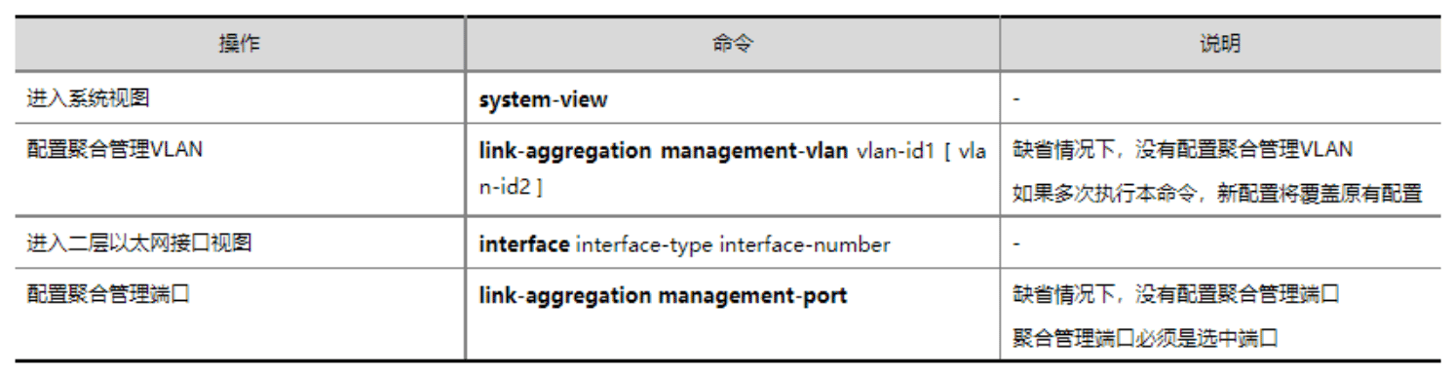Click the link-aggregation management-vlan command

663,151
